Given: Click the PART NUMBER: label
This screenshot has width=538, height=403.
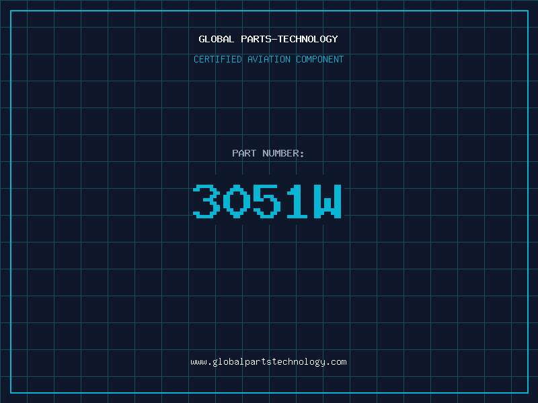Looking at the screenshot, I should 268,153.
